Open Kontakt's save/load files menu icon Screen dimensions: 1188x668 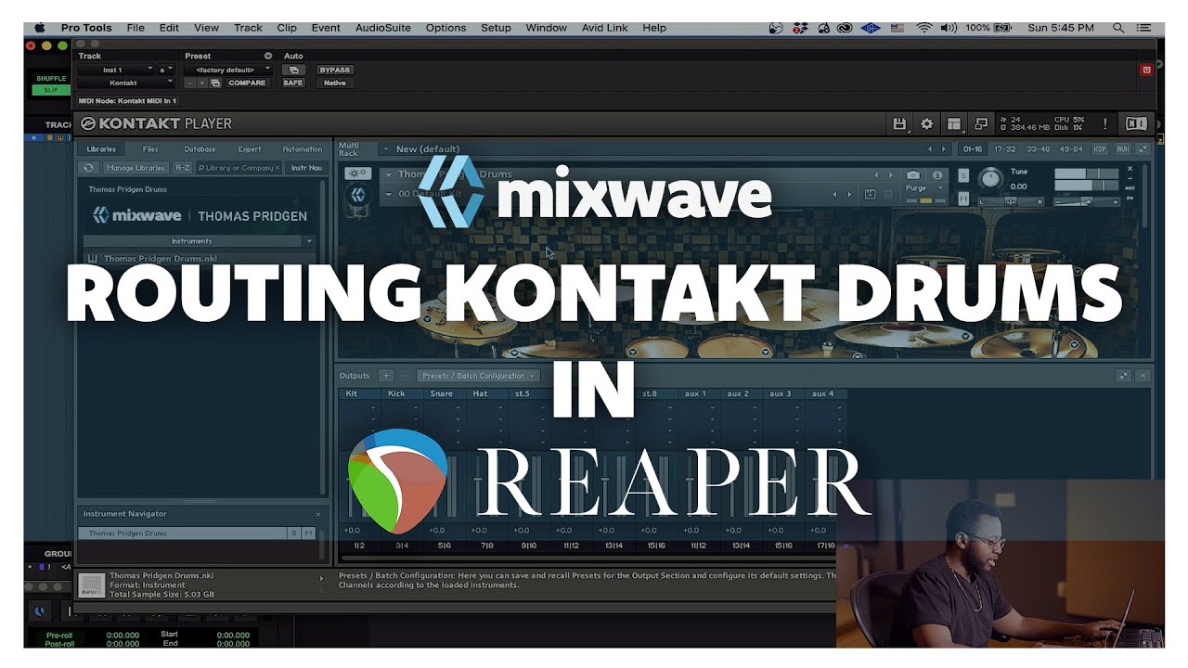(898, 123)
